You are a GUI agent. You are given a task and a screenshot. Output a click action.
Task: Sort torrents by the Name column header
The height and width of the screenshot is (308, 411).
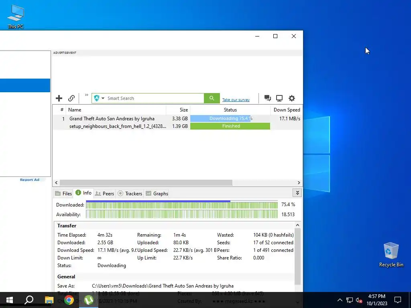[x=116, y=110]
